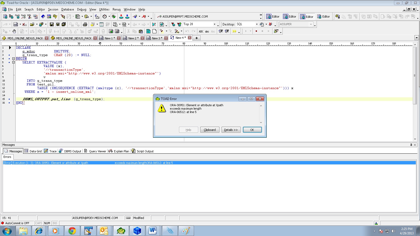Collapse the BEGIN block fold marker
Image resolution: width=420 pixels, height=236 pixels.
tap(13, 59)
